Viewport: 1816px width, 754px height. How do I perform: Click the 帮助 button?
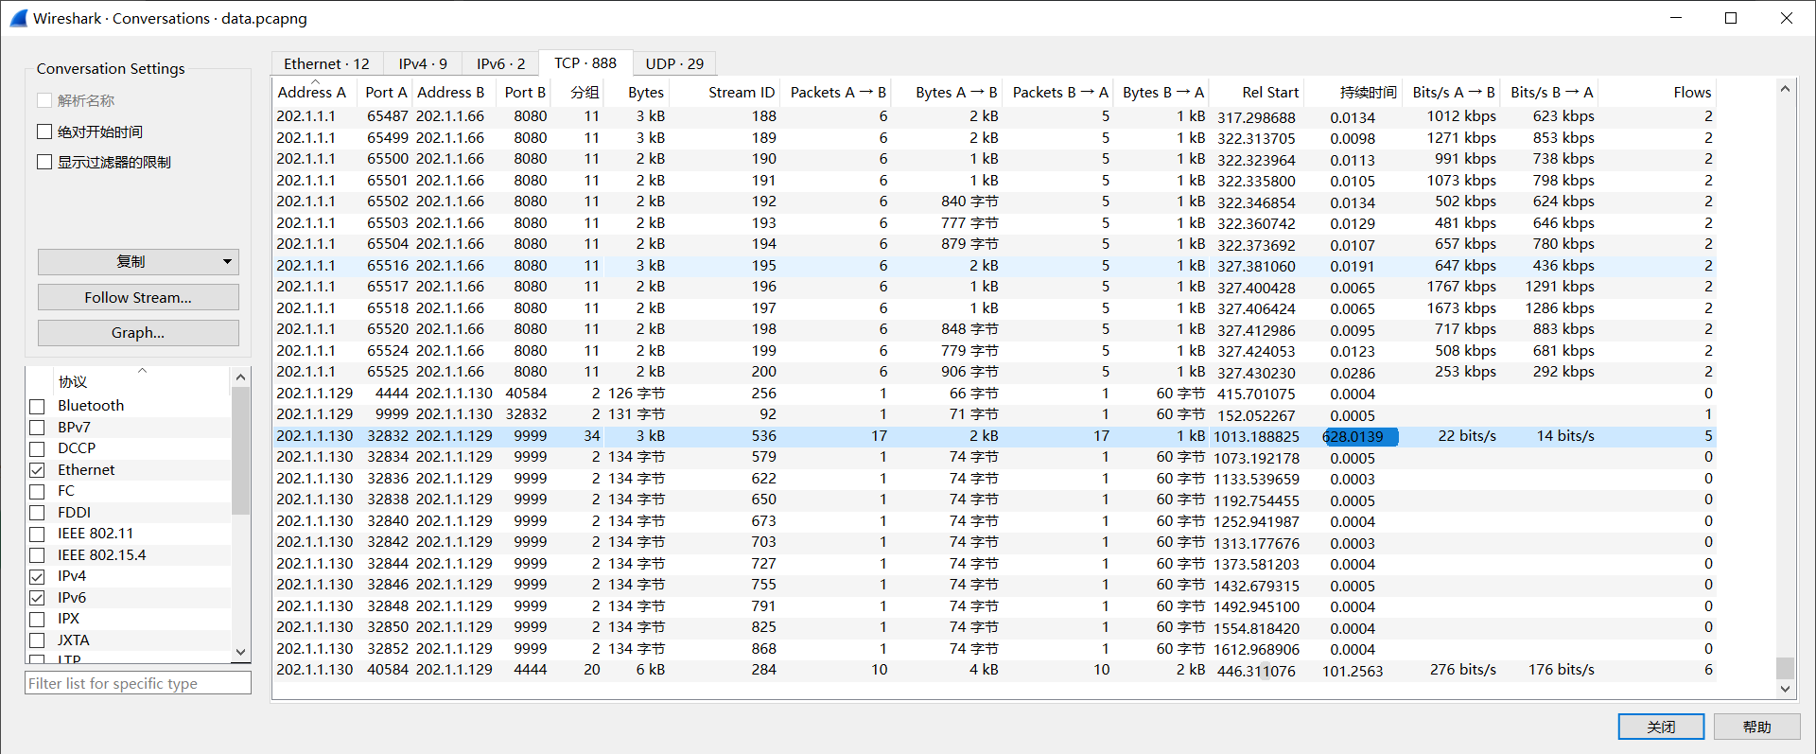(1756, 727)
